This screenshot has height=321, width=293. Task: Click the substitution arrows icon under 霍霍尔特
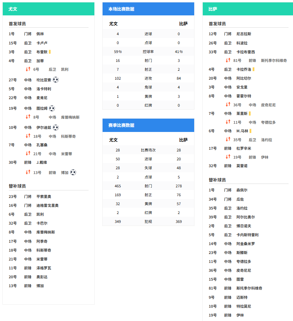click(228, 105)
